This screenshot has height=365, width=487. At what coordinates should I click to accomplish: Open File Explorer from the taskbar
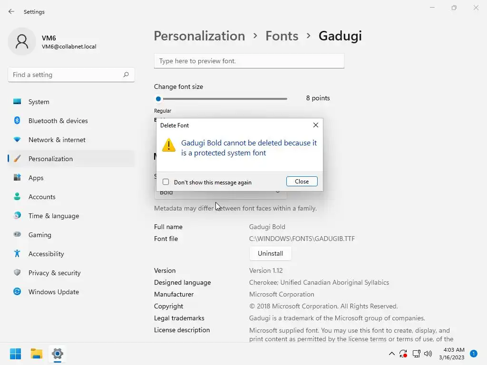(x=37, y=354)
